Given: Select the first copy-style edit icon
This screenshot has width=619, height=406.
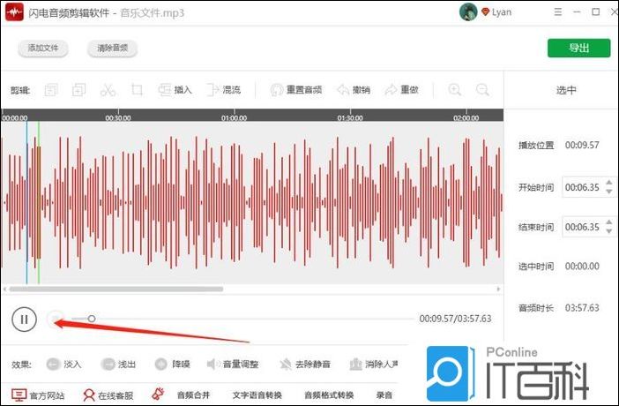Looking at the screenshot, I should (51, 90).
